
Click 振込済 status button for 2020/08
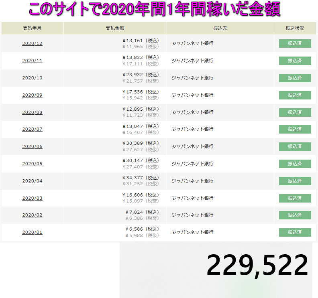click(x=295, y=112)
